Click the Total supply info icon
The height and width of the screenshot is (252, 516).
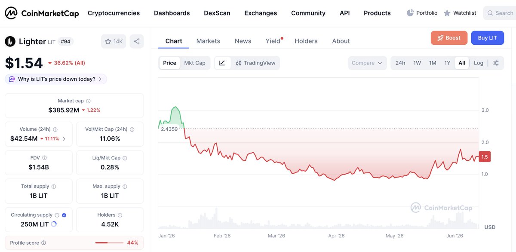click(x=53, y=187)
